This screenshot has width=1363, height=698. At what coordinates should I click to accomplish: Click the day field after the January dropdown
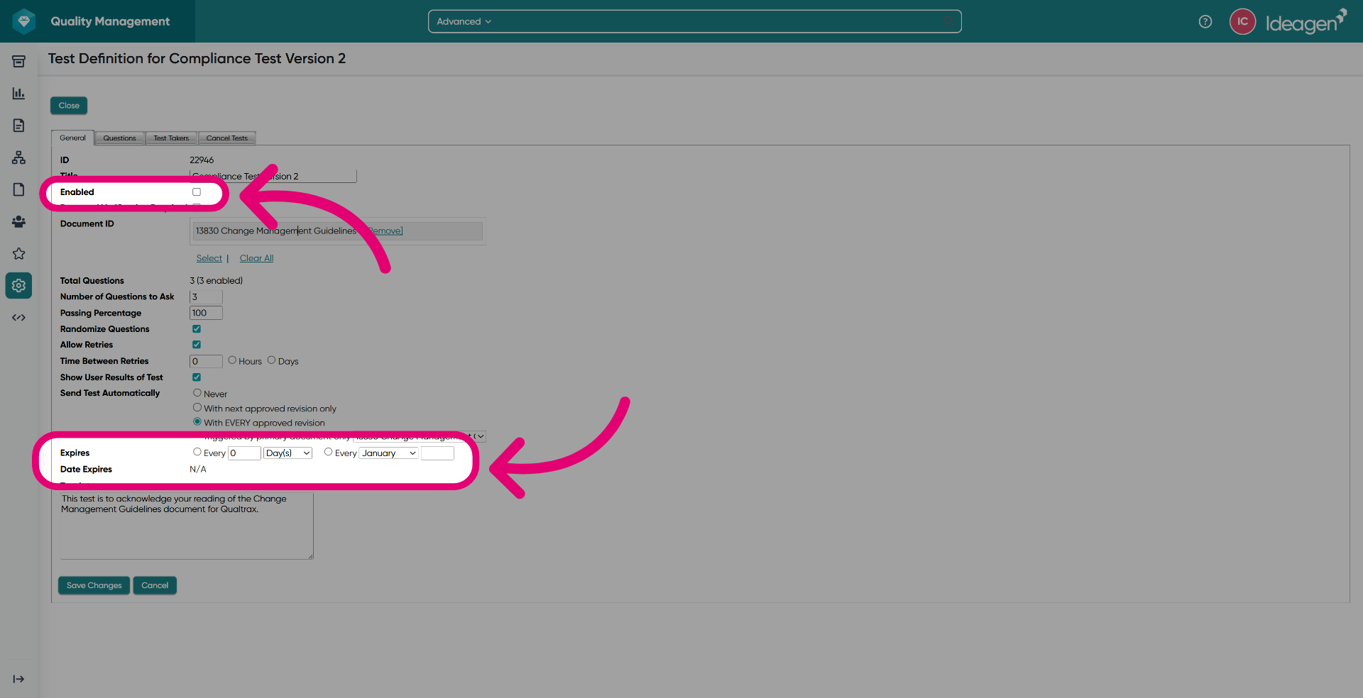click(437, 453)
